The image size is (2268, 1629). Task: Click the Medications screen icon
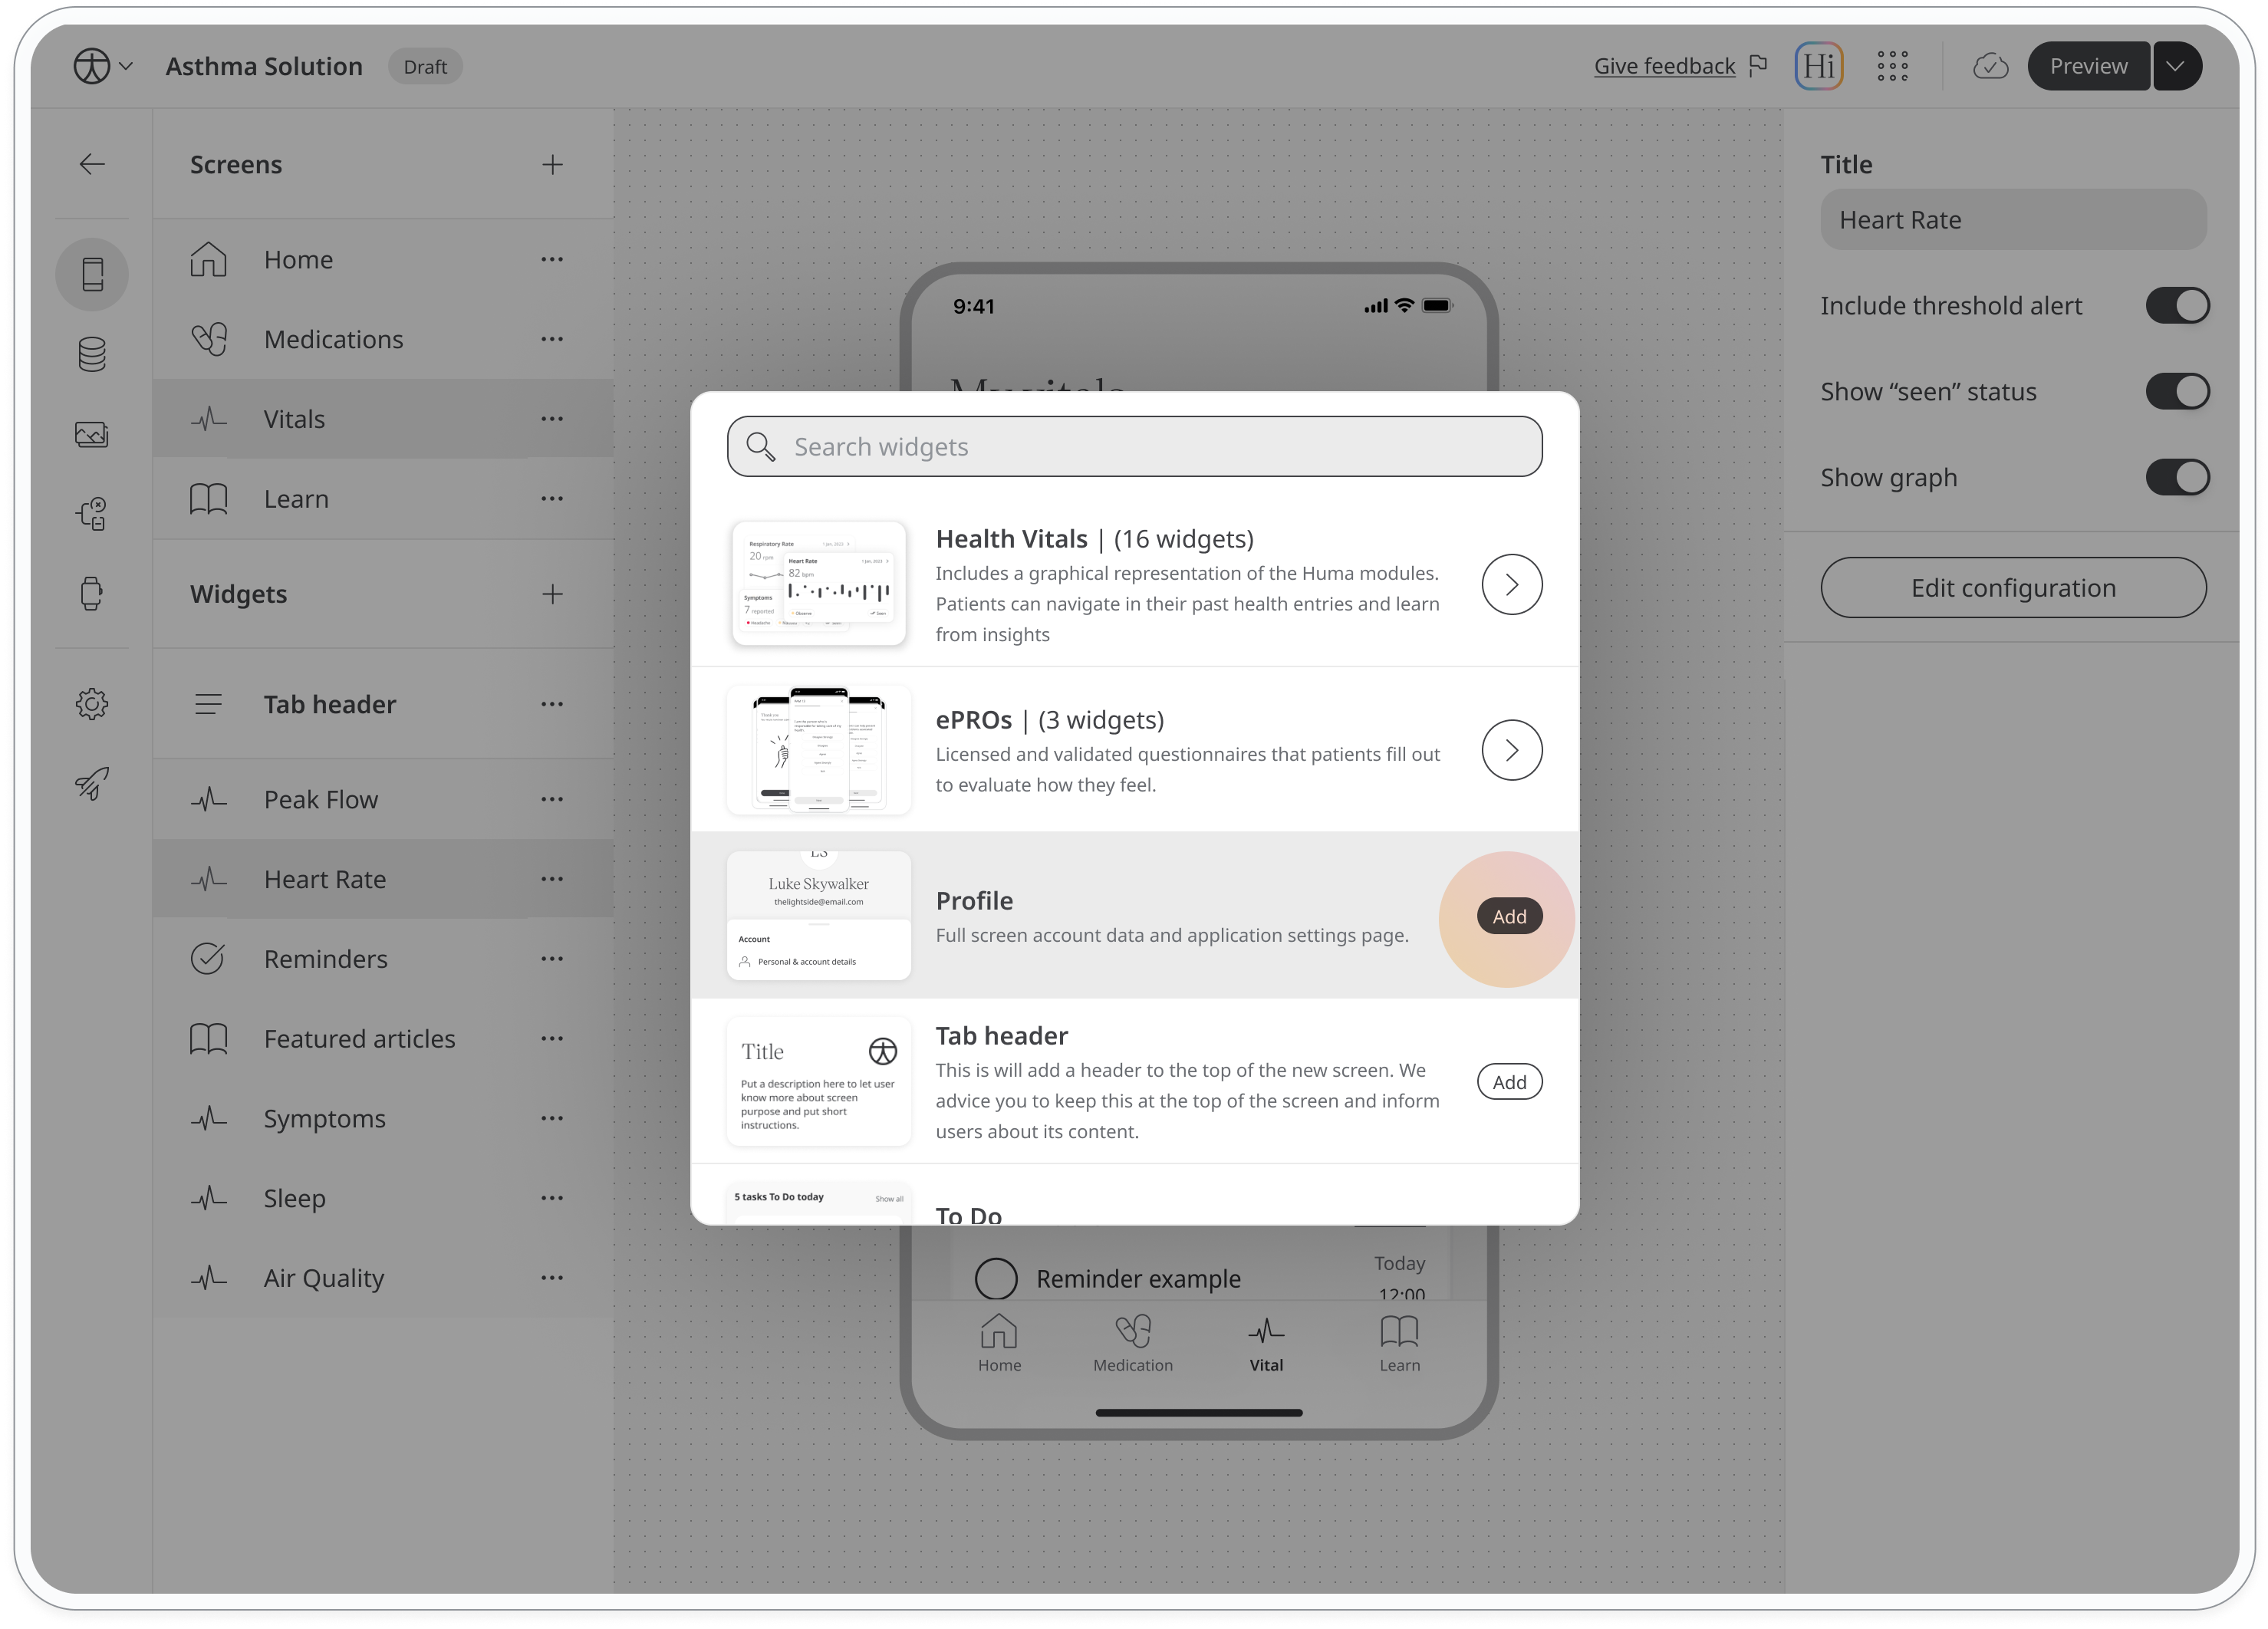(x=209, y=338)
